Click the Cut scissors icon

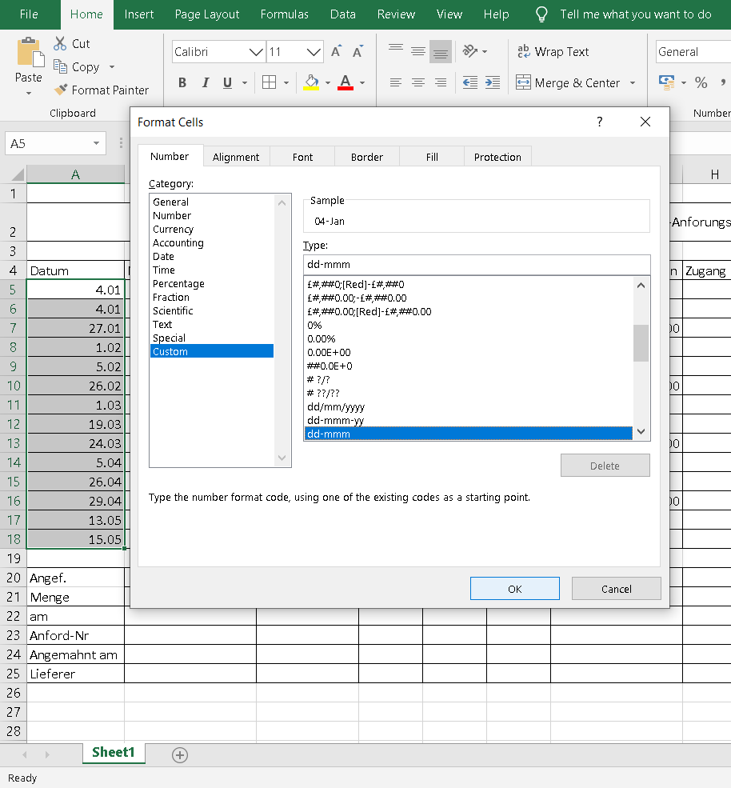pyautogui.click(x=60, y=44)
